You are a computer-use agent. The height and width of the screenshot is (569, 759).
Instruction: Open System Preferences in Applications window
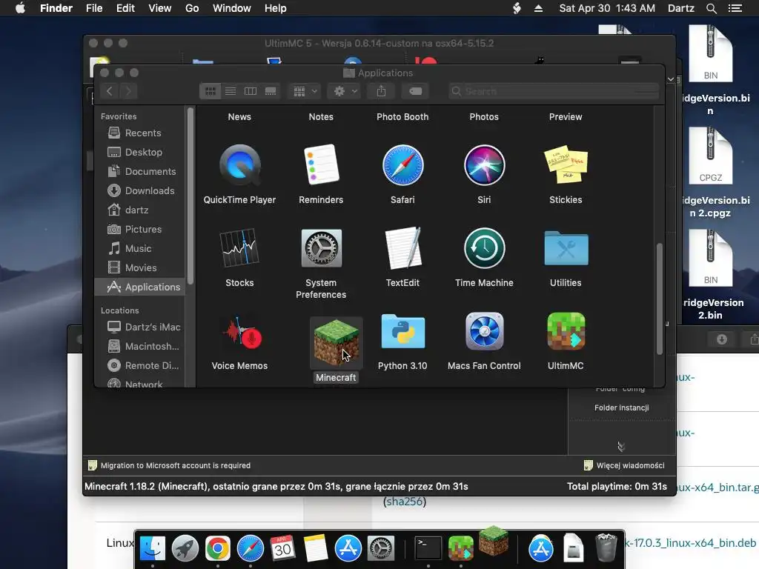point(321,248)
